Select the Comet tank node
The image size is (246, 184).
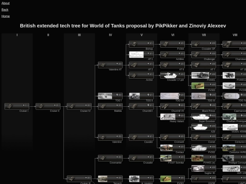204,137
